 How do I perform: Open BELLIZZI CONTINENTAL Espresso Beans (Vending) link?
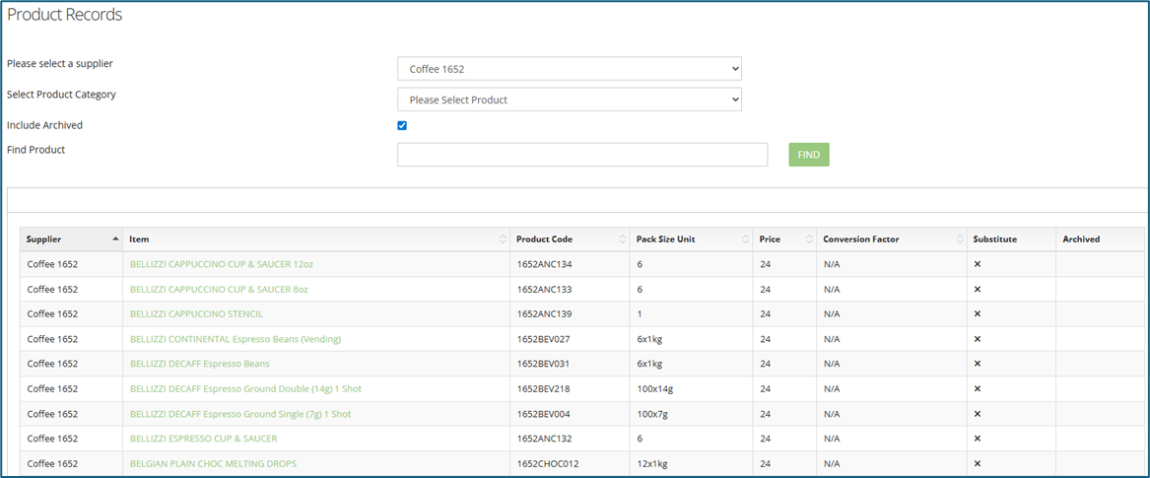[236, 339]
